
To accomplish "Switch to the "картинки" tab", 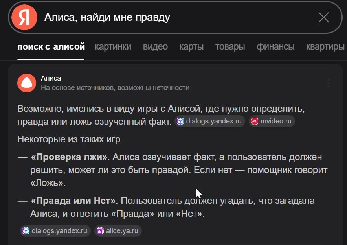I will [x=113, y=46].
